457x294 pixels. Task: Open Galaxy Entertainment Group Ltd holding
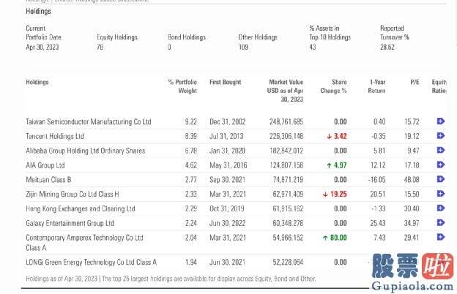pos(70,223)
